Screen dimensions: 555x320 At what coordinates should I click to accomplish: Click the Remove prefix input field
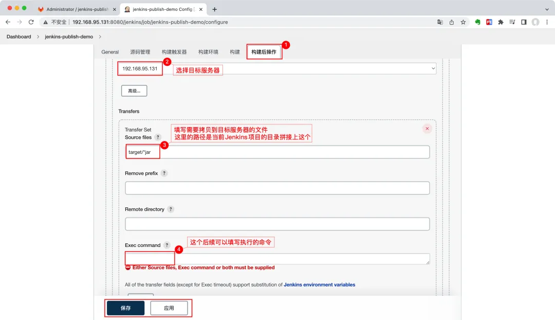(x=277, y=188)
